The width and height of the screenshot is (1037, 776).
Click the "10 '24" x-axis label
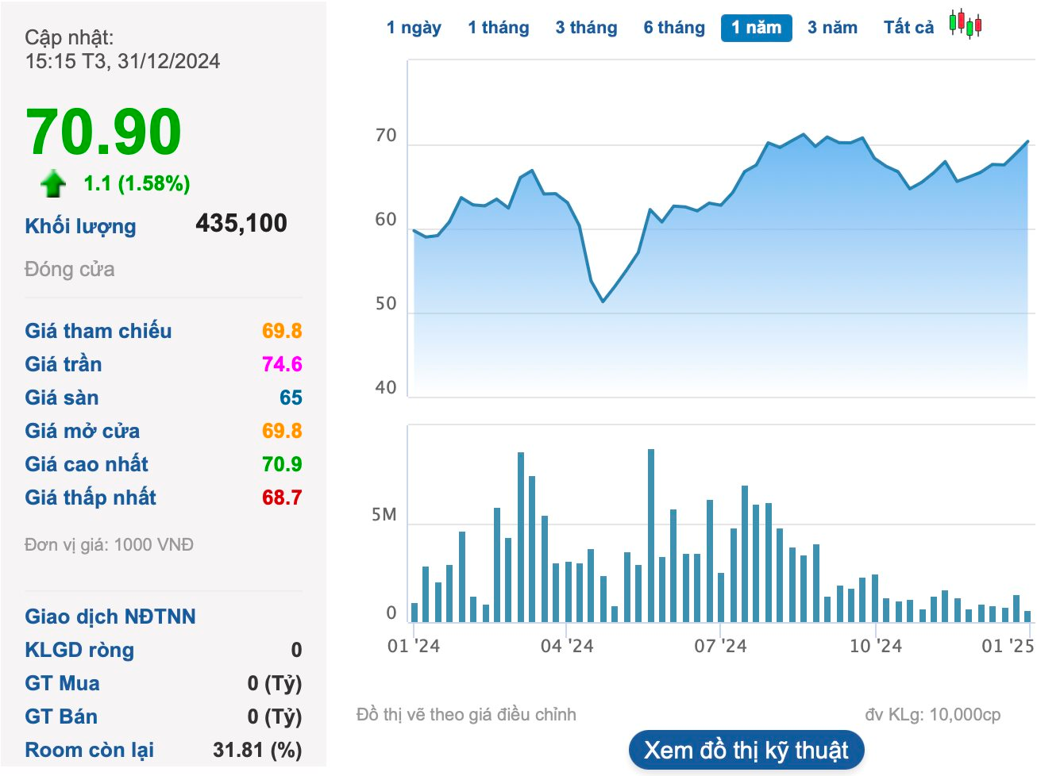click(876, 646)
